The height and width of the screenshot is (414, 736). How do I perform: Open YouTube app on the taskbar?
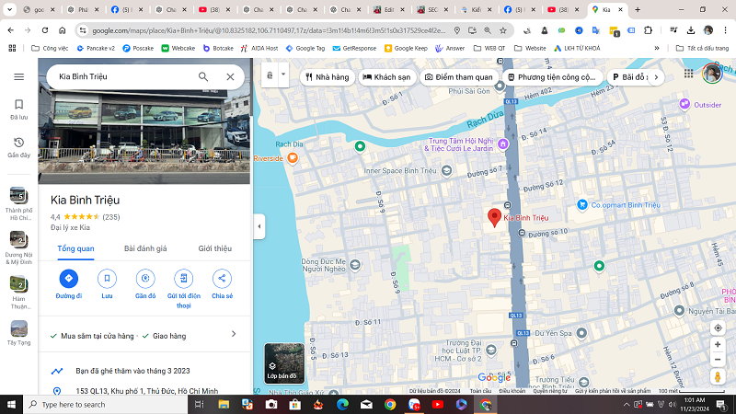438,404
